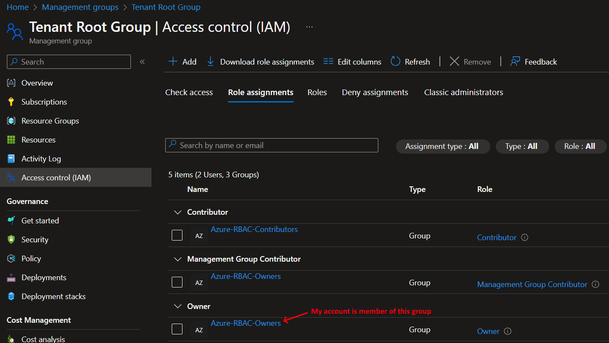Open the Deny assignments tab

coord(375,92)
